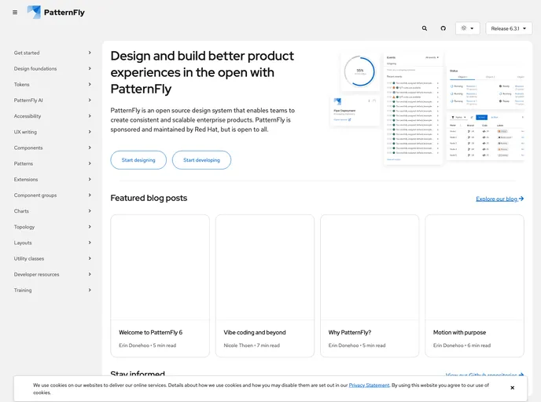Open the Motion with purpose post
This screenshot has width=541, height=402.
(459, 332)
